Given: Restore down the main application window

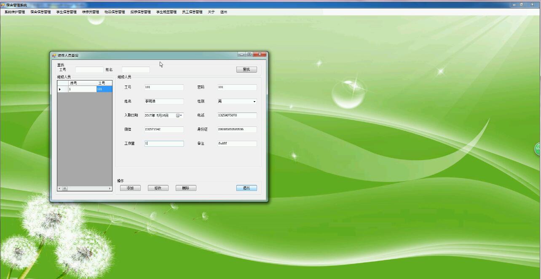Looking at the screenshot, I should pyautogui.click(x=522, y=5).
